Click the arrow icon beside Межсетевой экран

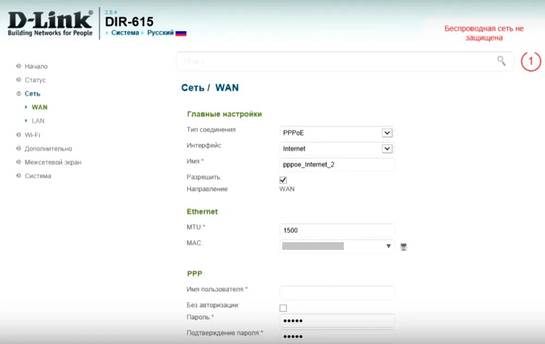pos(18,162)
